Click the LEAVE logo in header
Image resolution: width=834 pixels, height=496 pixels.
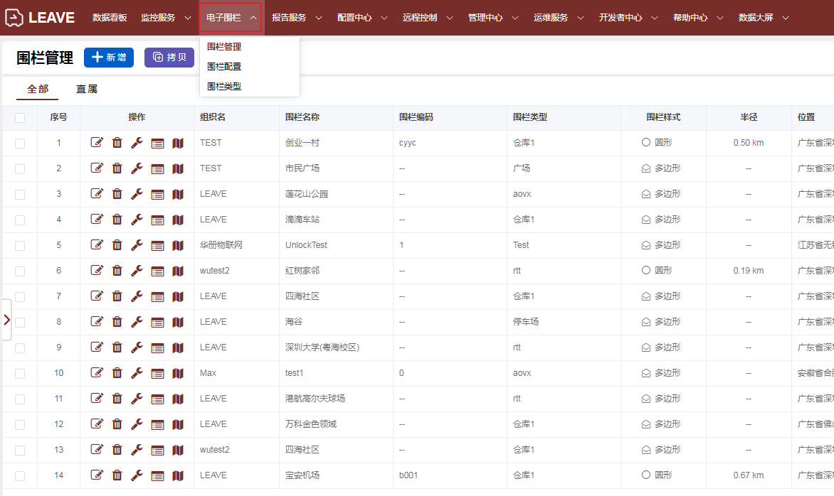point(39,18)
